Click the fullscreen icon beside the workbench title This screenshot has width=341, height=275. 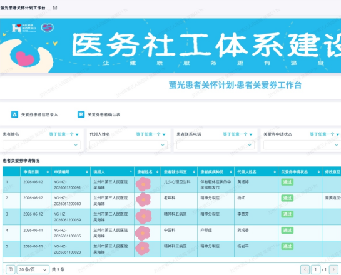coord(55,8)
